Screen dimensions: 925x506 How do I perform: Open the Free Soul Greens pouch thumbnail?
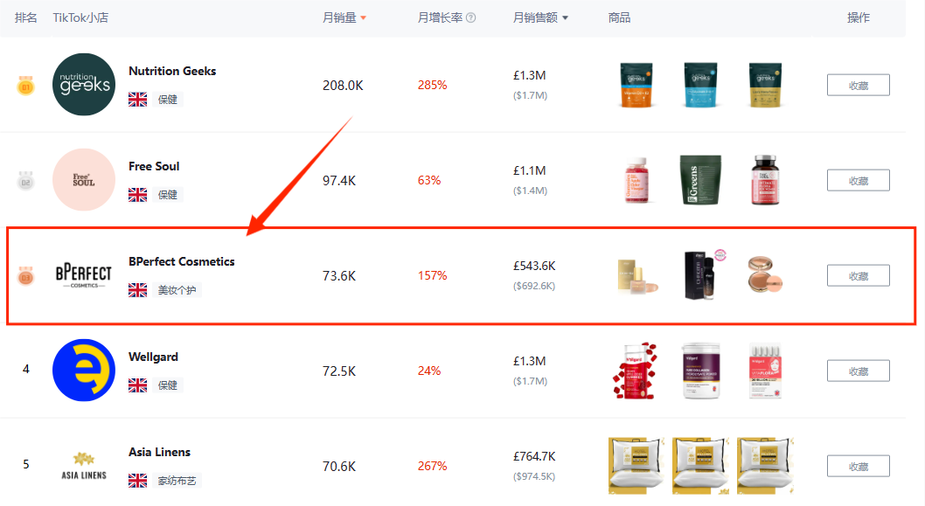coord(701,180)
